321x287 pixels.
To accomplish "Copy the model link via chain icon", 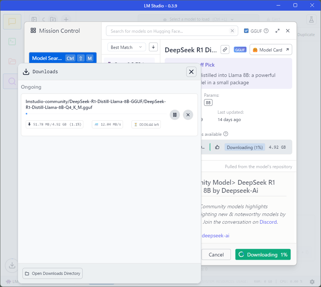I will pos(225,50).
